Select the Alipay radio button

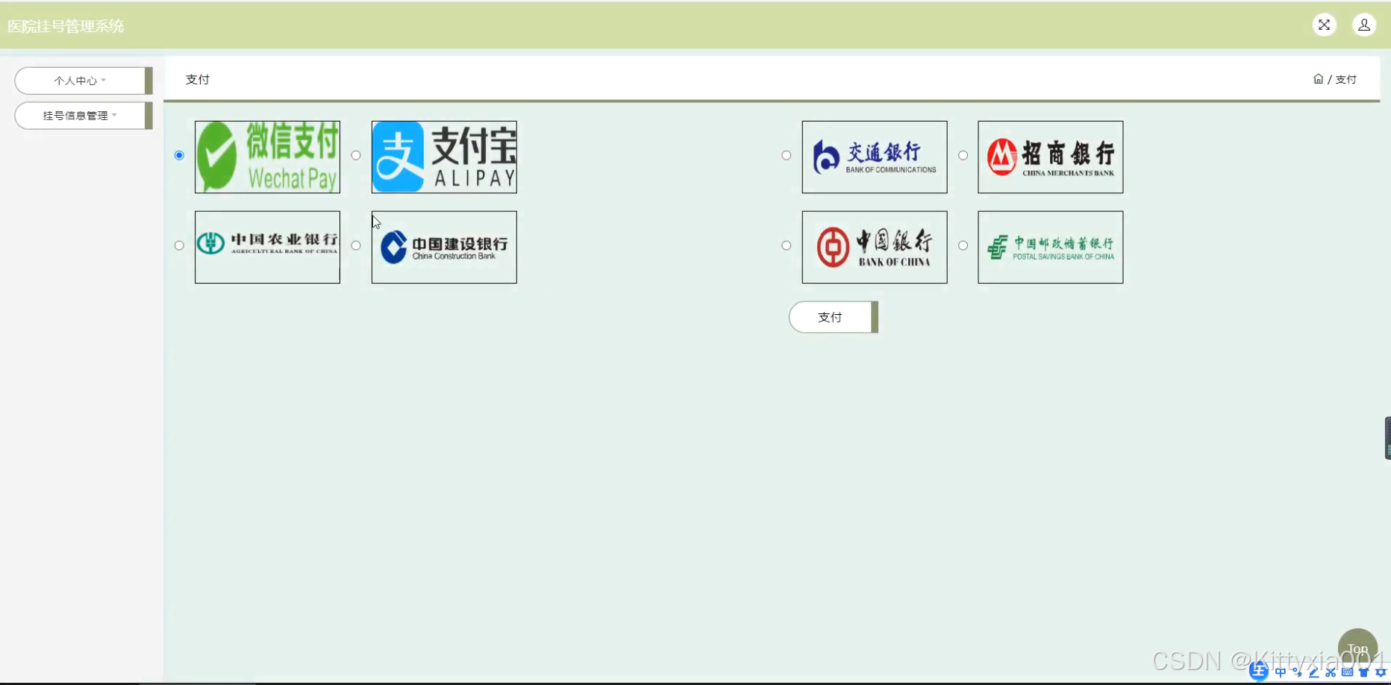tap(356, 155)
